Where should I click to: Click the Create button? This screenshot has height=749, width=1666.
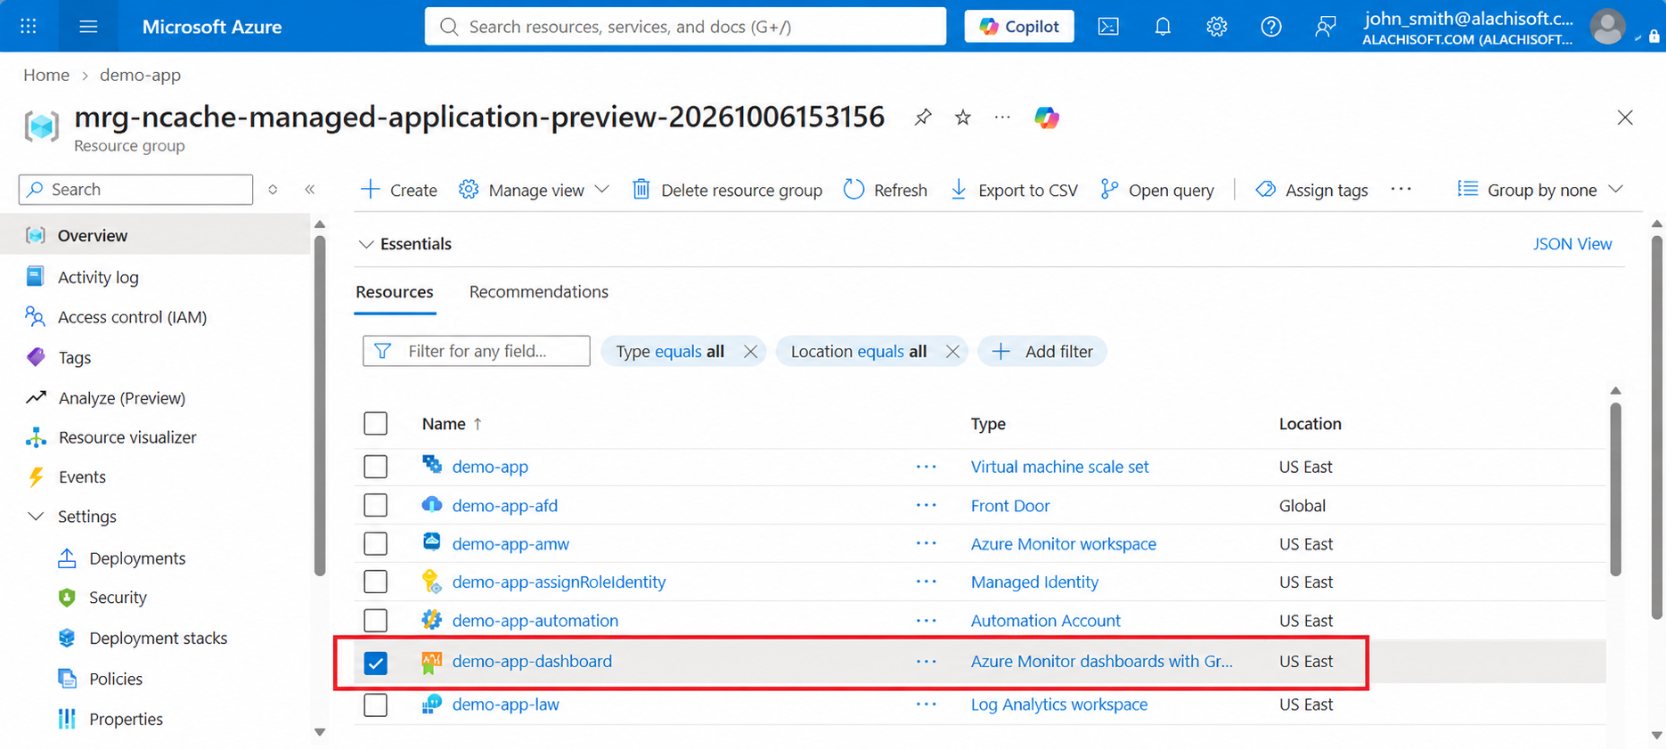pyautogui.click(x=399, y=190)
